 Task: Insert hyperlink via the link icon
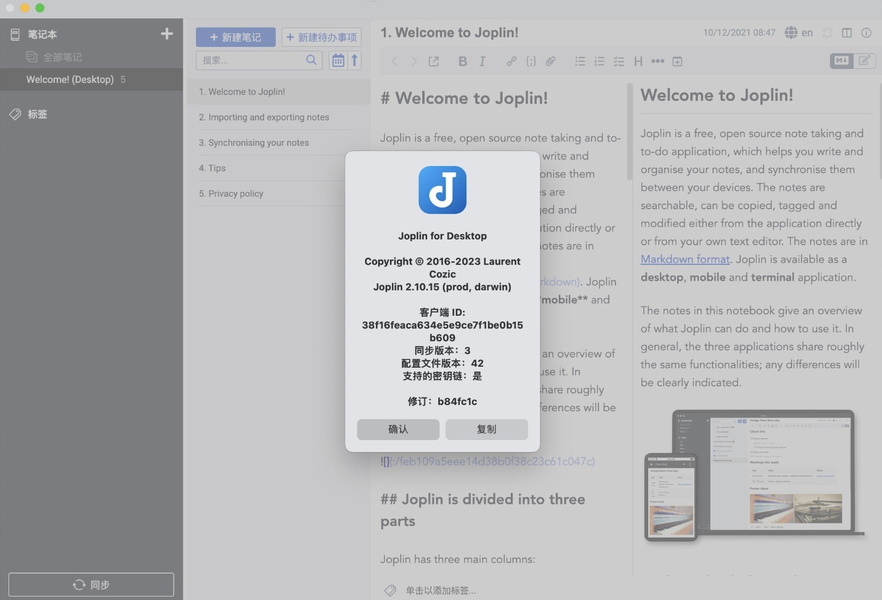point(511,61)
